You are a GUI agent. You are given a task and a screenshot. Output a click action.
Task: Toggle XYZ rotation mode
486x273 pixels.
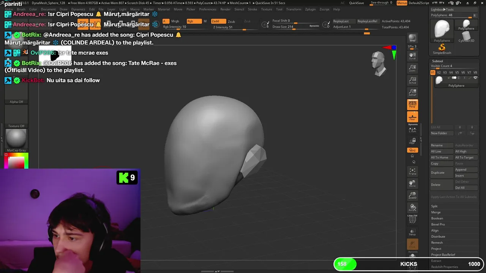click(x=412, y=150)
